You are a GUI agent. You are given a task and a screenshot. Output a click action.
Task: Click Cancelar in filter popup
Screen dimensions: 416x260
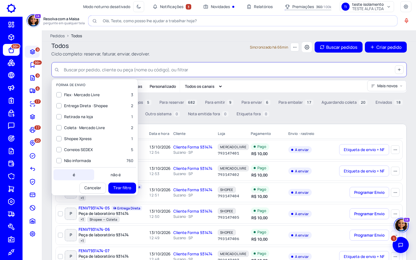tap(93, 188)
